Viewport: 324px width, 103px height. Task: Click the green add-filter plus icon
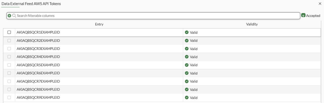point(9,16)
